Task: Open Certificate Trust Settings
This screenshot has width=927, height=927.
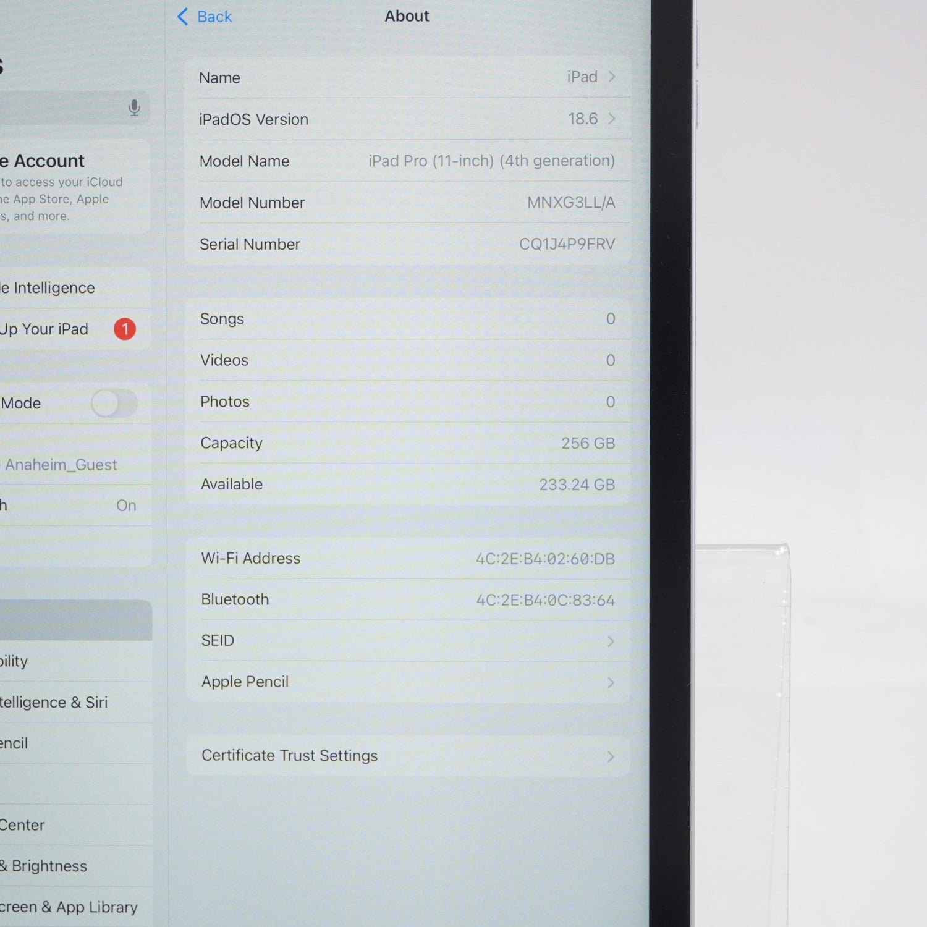Action: tap(408, 756)
